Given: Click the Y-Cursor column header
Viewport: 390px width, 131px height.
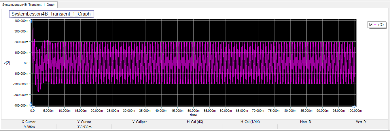Looking at the screenshot, I should (84, 122).
